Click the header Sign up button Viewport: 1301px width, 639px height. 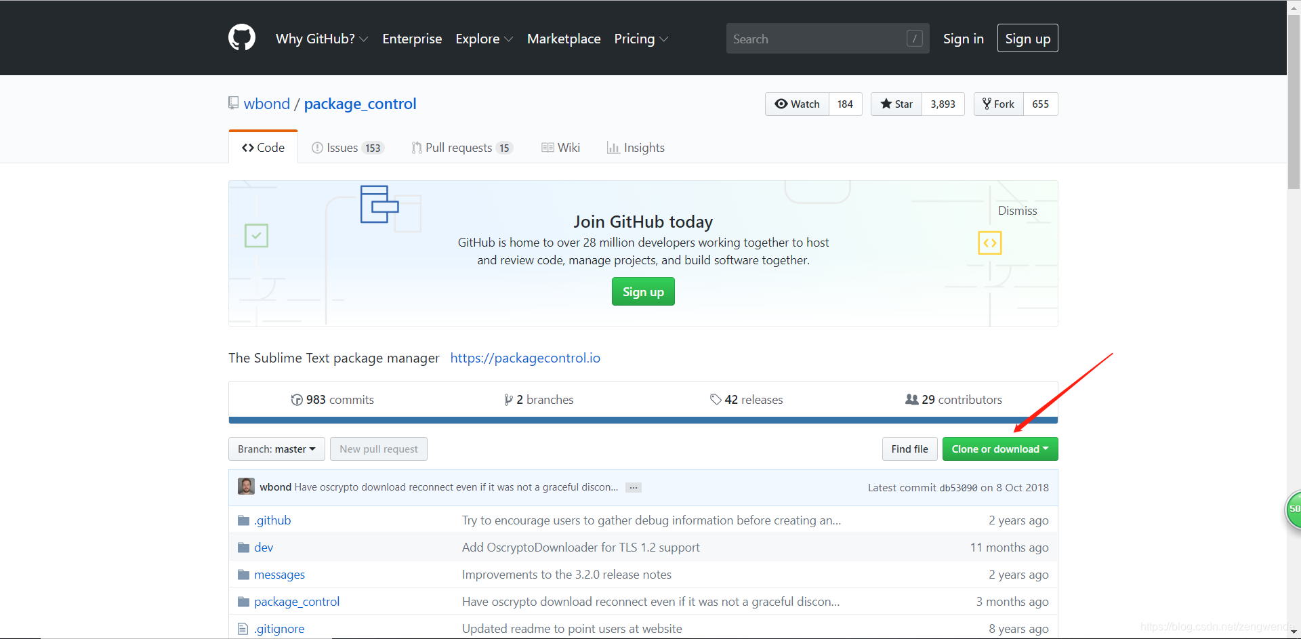(x=1027, y=39)
